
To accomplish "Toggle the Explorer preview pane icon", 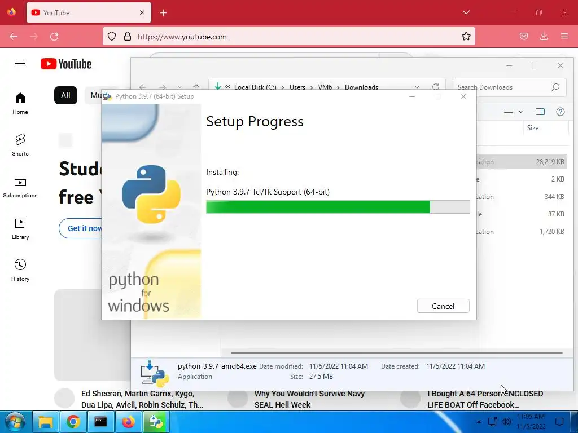I will [x=540, y=112].
